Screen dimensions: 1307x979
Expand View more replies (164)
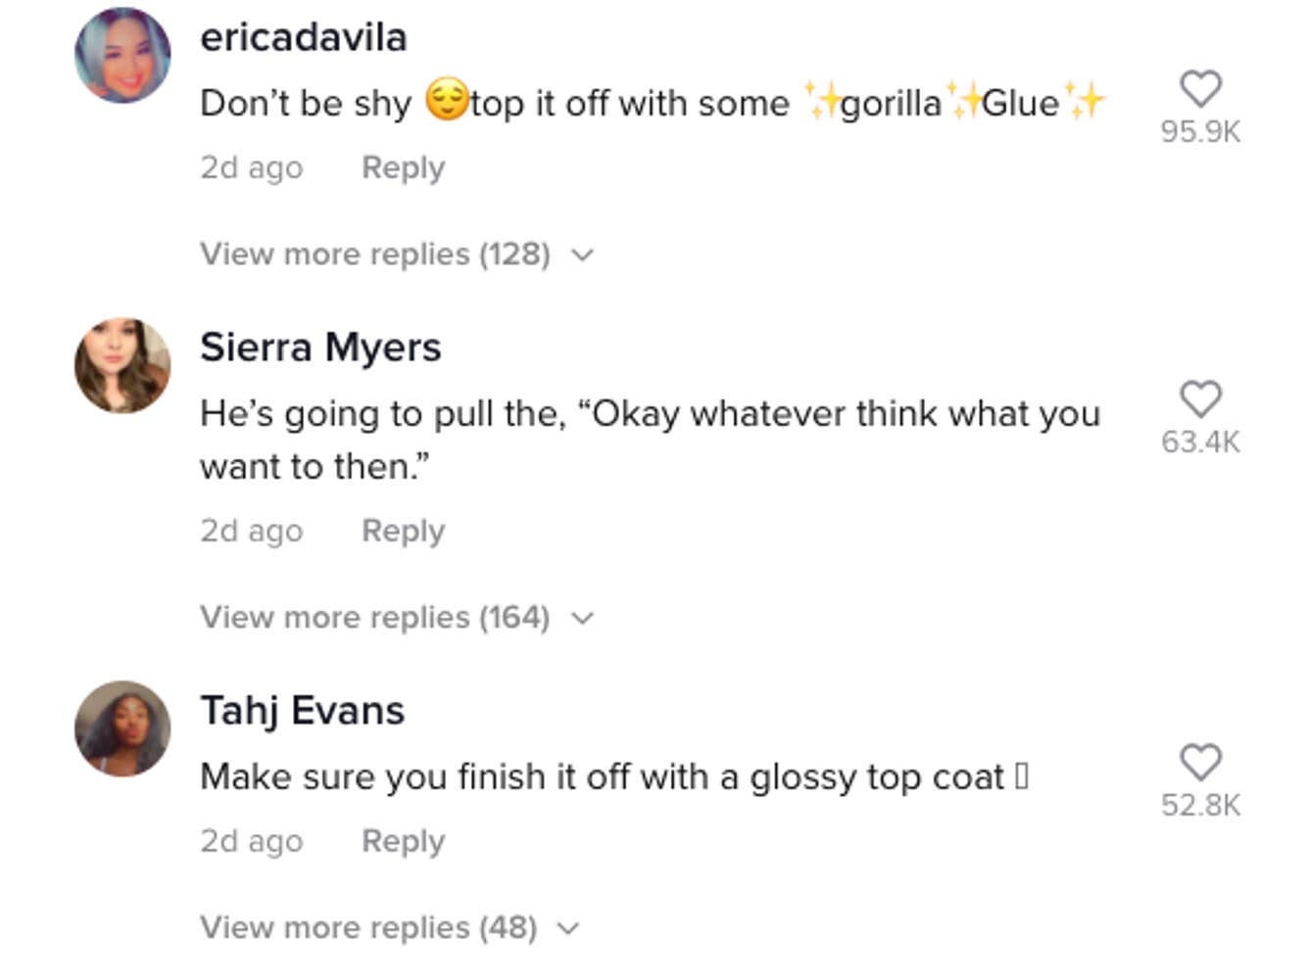(374, 618)
